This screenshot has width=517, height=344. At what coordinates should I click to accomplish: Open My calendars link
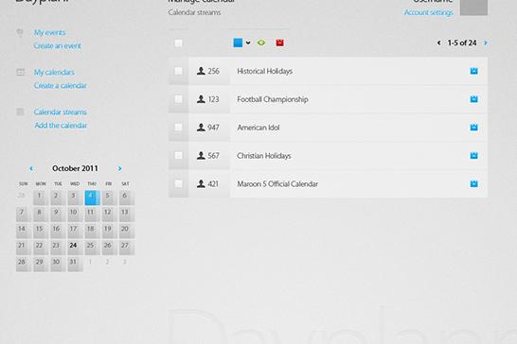(54, 72)
